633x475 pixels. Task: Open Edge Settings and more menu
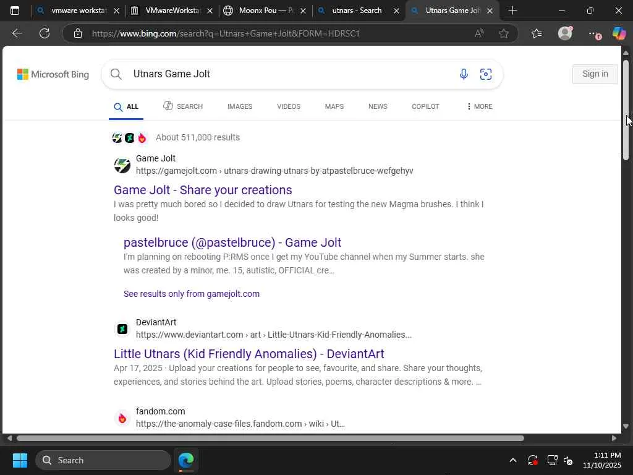click(594, 34)
